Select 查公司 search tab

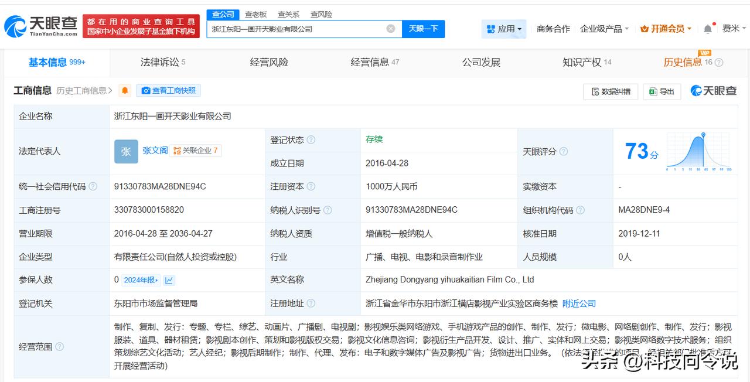pyautogui.click(x=223, y=14)
